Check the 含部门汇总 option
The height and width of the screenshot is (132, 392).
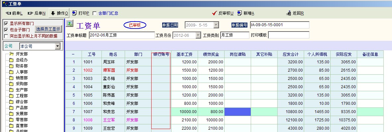point(95,13)
